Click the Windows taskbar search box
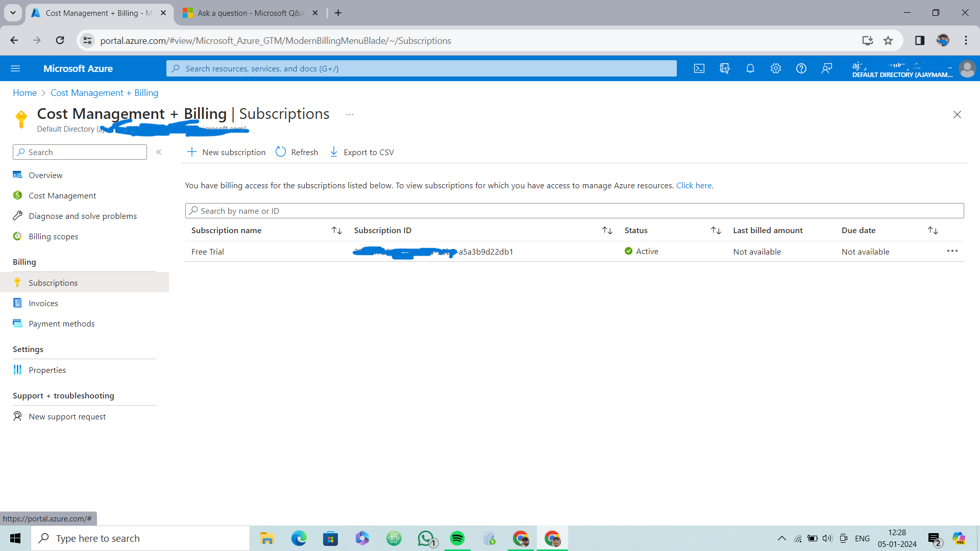 pos(140,538)
